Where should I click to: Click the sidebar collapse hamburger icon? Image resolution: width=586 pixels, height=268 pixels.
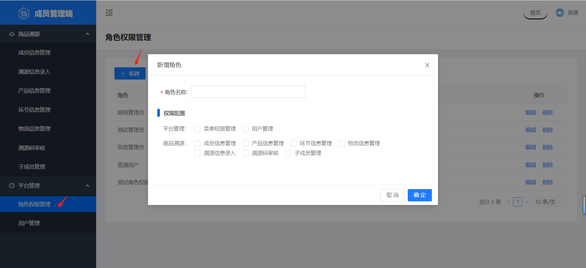click(109, 13)
